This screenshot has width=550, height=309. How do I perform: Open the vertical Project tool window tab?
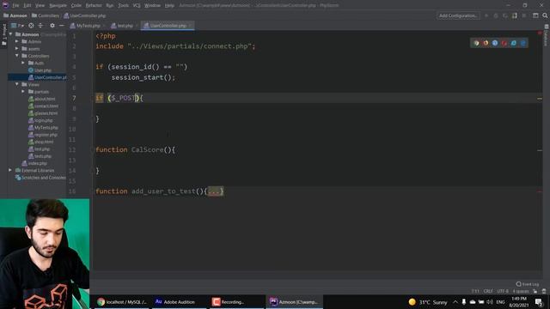coord(4,35)
